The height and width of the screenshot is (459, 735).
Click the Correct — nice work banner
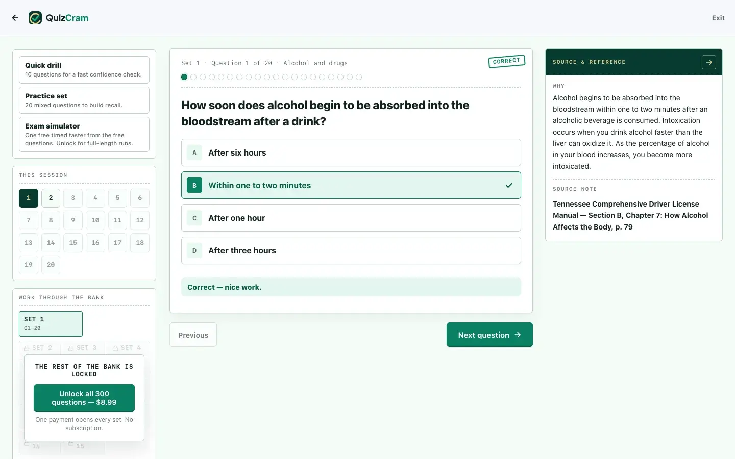point(351,287)
